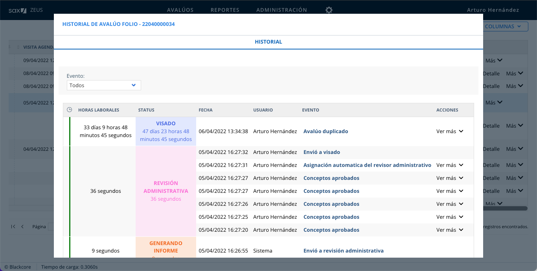Open the settings gear in top navigation
This screenshot has height=271, width=537.
coord(329,10)
